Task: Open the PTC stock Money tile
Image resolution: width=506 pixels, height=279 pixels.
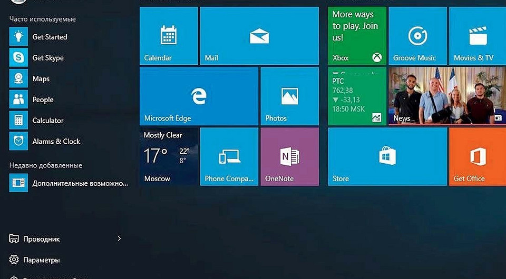Action: coord(357,96)
